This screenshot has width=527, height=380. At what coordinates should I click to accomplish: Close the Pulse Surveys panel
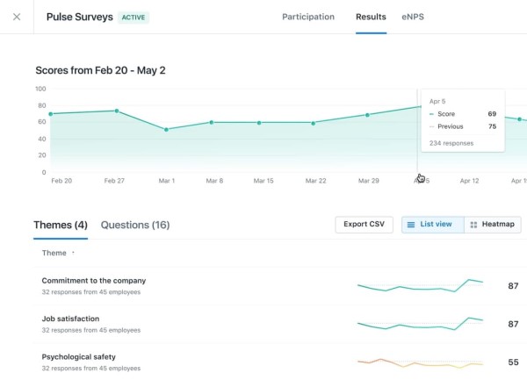coord(17,17)
